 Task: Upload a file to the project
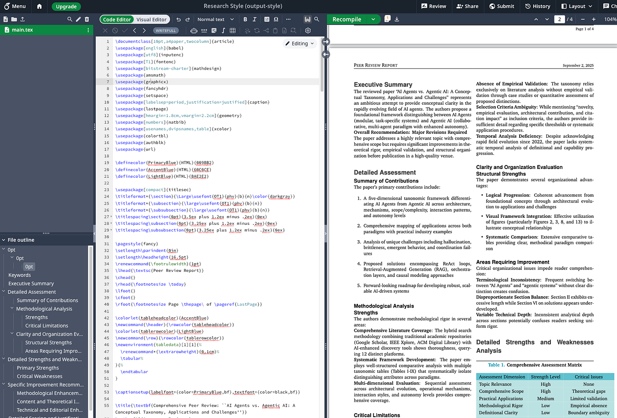(22, 19)
